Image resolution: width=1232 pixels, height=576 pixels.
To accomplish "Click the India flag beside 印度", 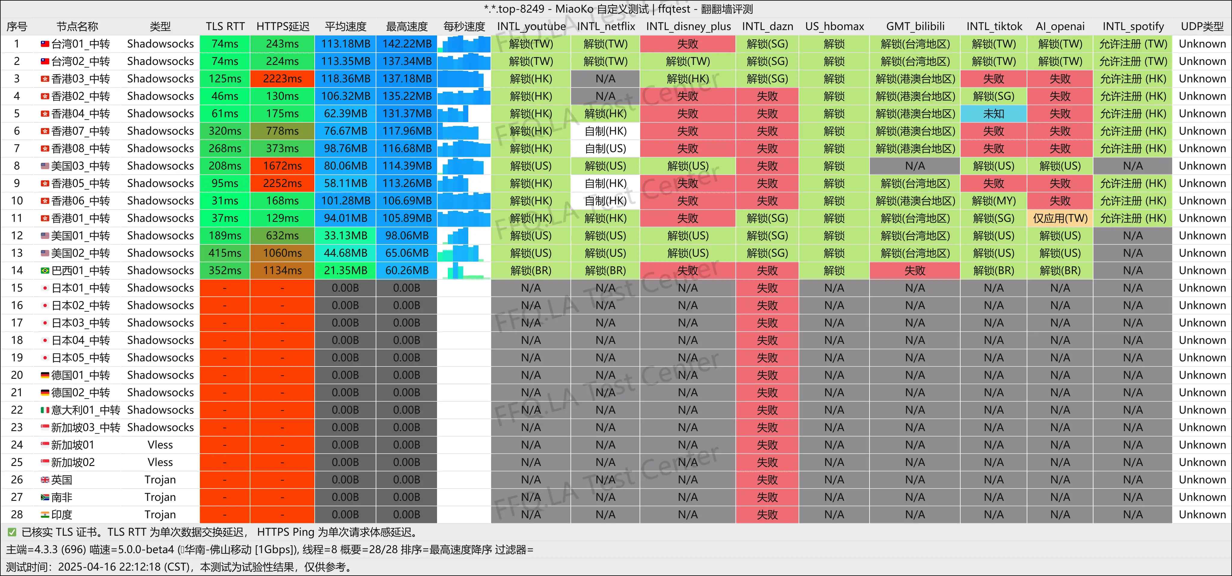I will tap(44, 515).
